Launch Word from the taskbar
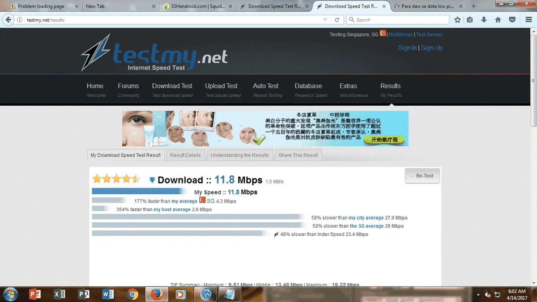 [x=108, y=294]
